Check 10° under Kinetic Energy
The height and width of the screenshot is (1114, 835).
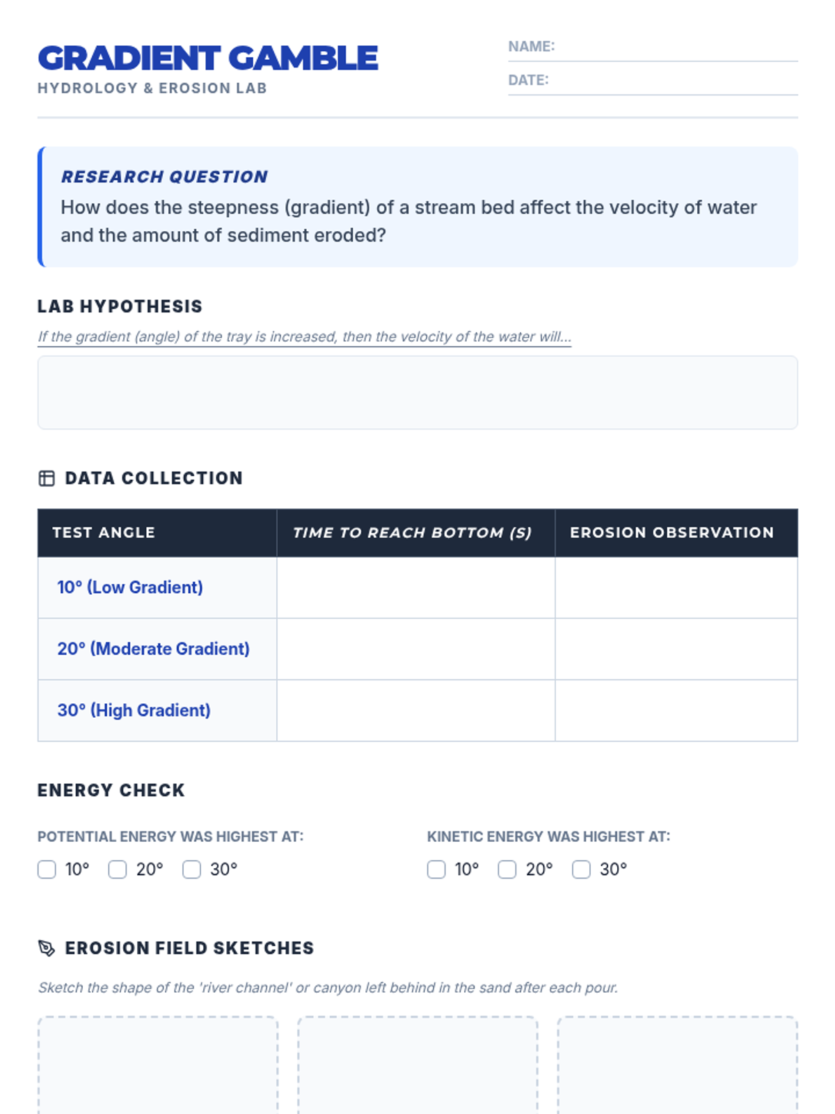[x=436, y=870]
